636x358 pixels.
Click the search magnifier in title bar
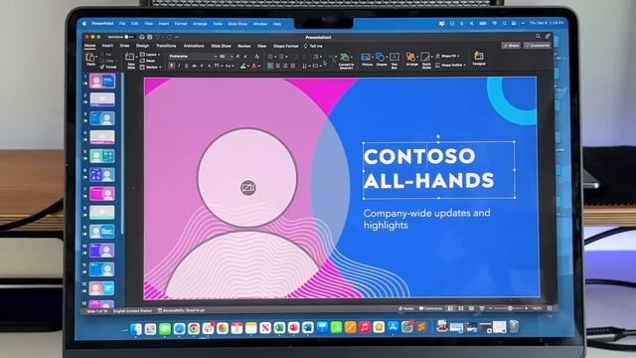point(538,37)
